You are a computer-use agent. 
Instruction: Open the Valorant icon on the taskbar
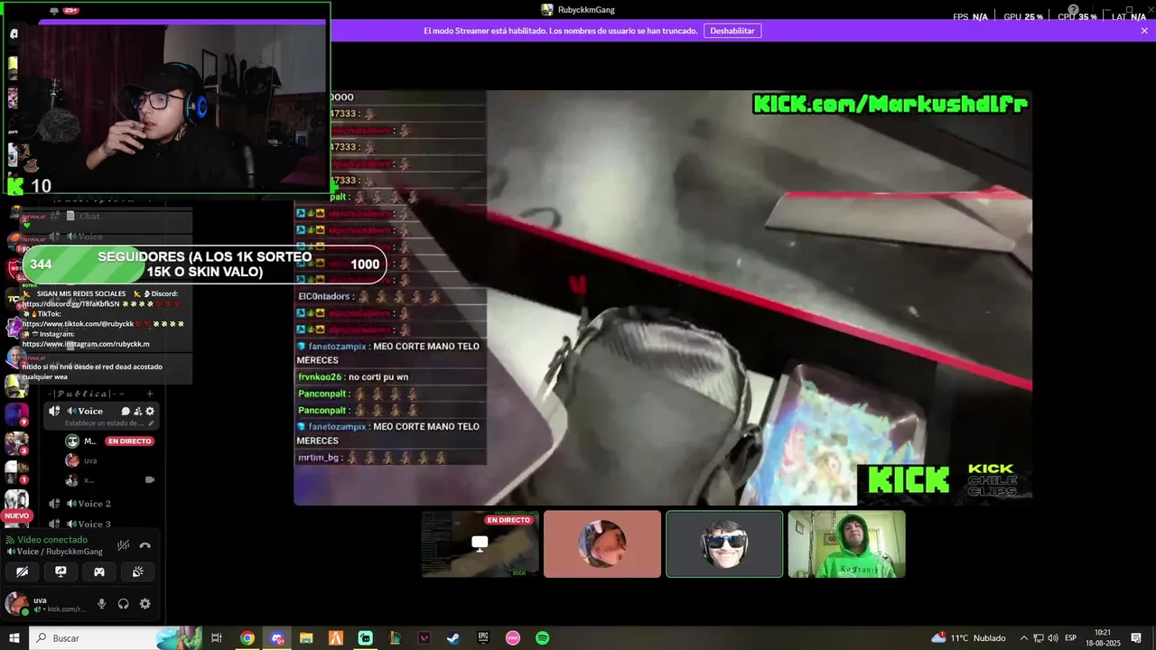tap(424, 638)
